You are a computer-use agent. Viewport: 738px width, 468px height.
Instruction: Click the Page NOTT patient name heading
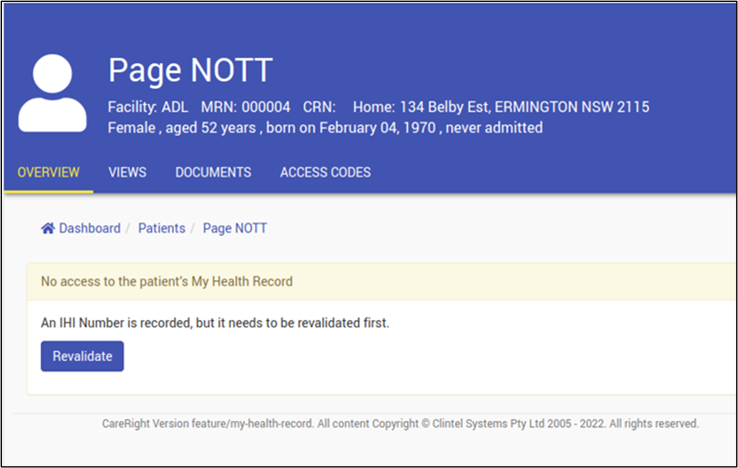point(190,70)
